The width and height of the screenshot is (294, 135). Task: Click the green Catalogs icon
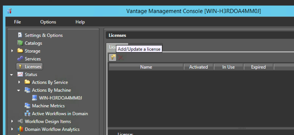[x=20, y=43]
